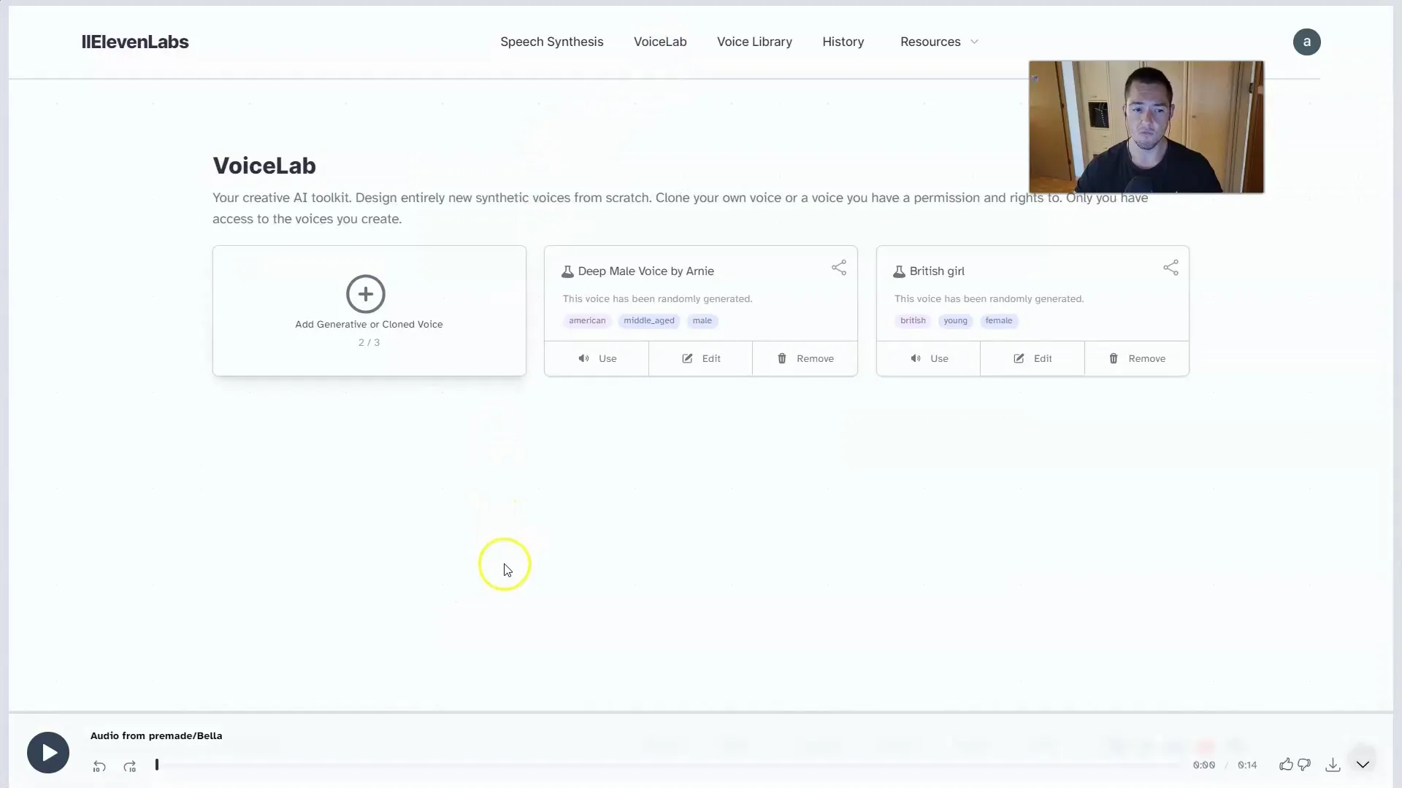Click the History navigation item
The image size is (1402, 788).
[843, 42]
